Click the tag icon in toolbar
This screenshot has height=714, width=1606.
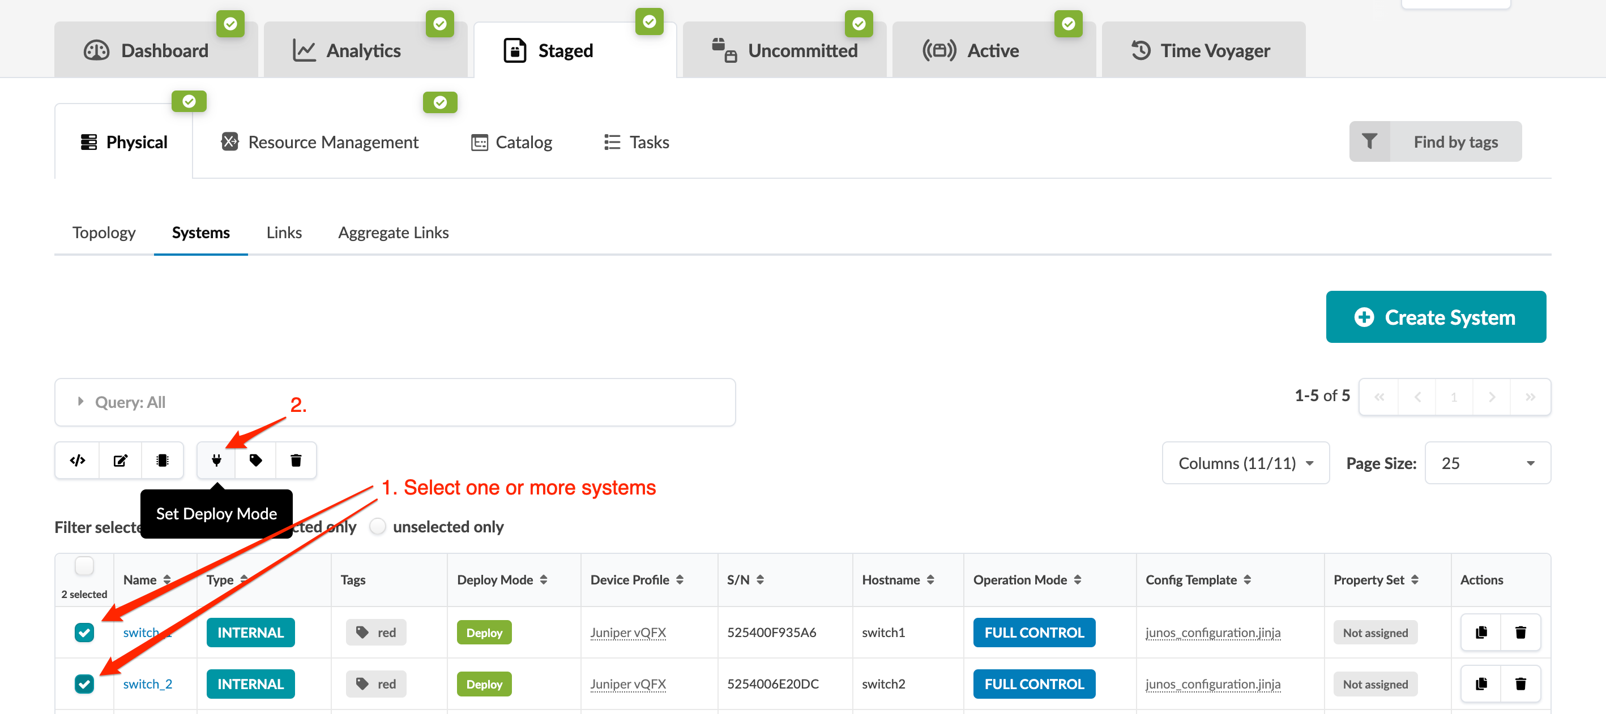(x=255, y=461)
